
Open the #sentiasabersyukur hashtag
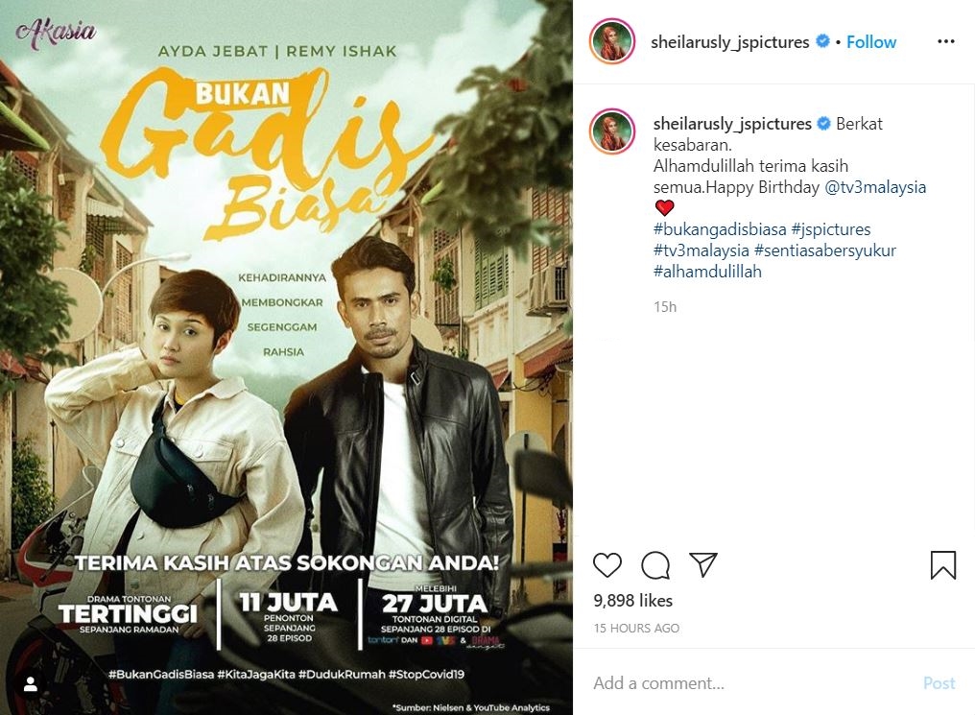[825, 250]
